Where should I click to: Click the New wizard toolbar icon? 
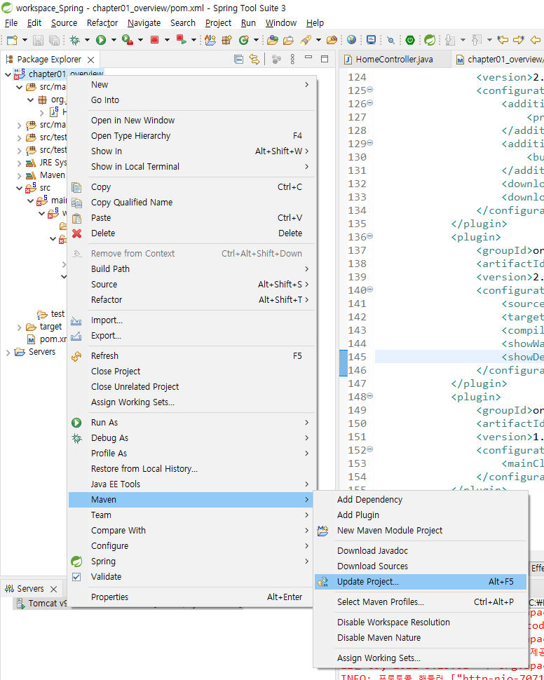point(12,40)
